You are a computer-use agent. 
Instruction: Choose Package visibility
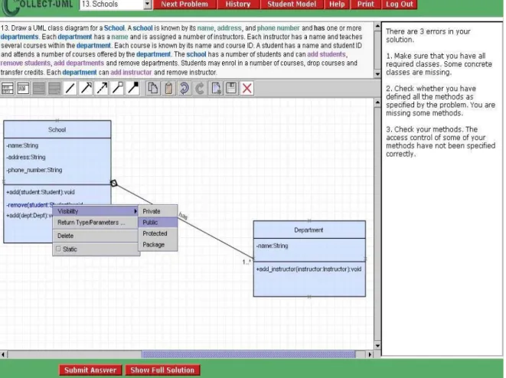pyautogui.click(x=158, y=244)
